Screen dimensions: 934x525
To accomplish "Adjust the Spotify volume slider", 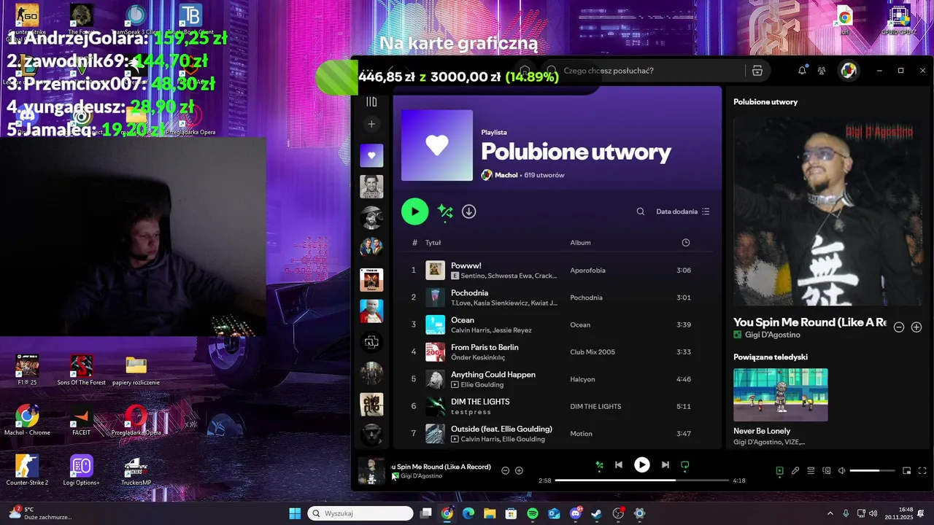I will coord(872,471).
